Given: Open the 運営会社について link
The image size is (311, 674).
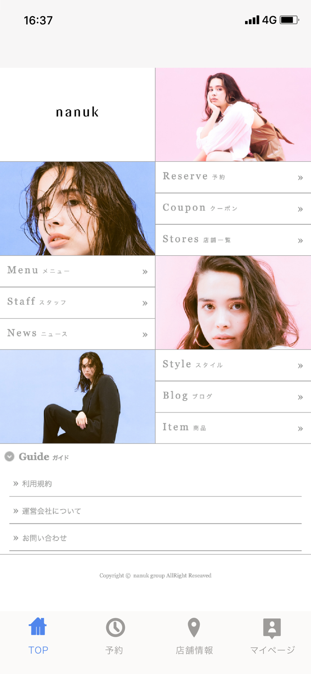Looking at the screenshot, I should [155, 511].
